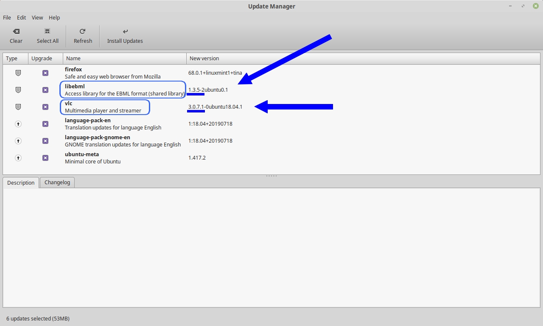Toggle the language-pack-gnome-en upgrade checkbox
The image size is (543, 326).
45,141
